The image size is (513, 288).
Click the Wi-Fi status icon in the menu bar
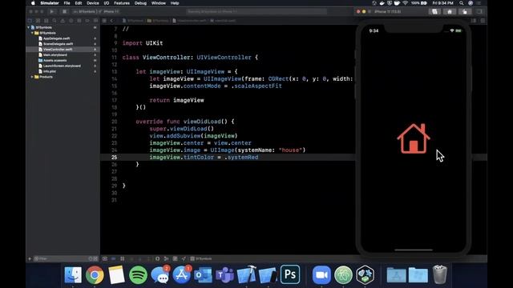pyautogui.click(x=406, y=3)
